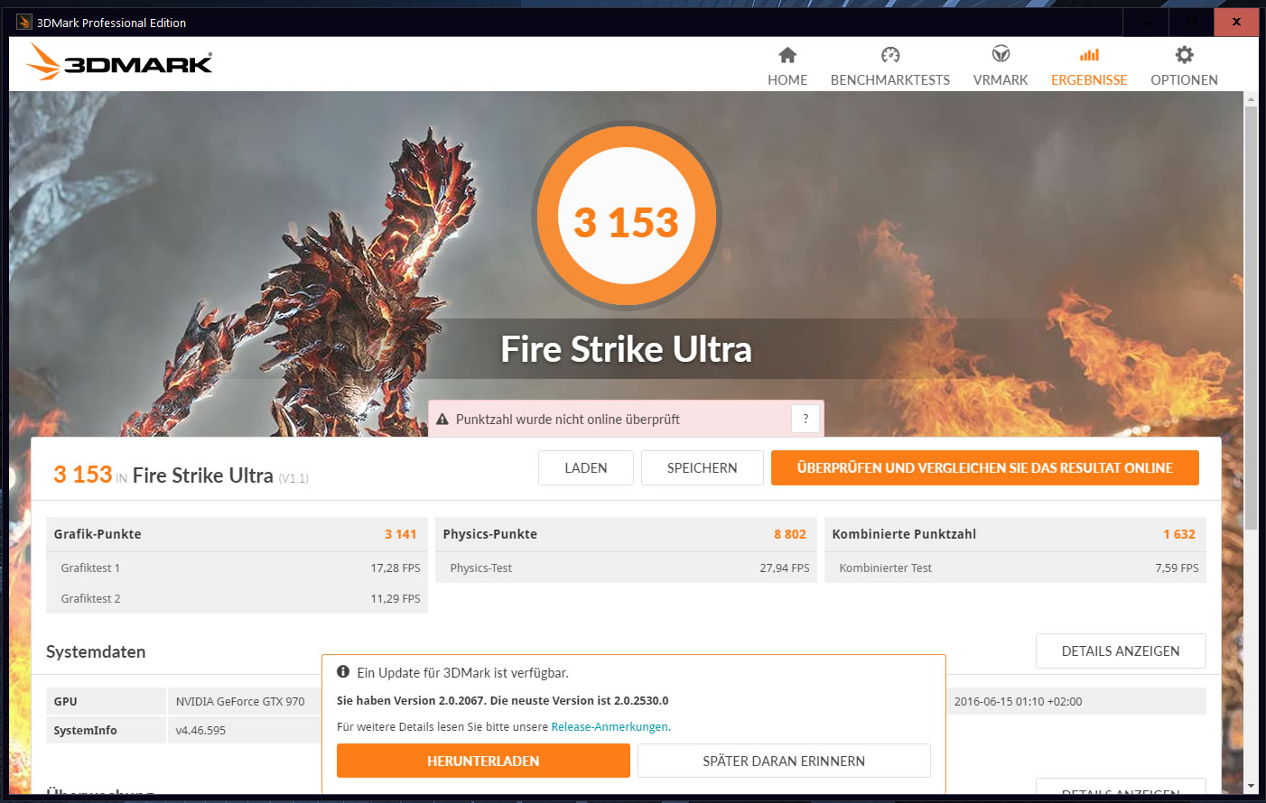Click the large 3 153 score circle
Viewport: 1266px width, 803px height.
(x=626, y=217)
